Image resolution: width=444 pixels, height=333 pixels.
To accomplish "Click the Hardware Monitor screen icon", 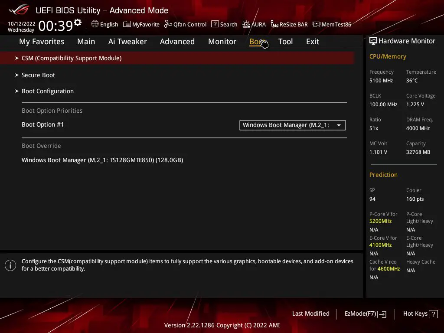I will coord(373,41).
